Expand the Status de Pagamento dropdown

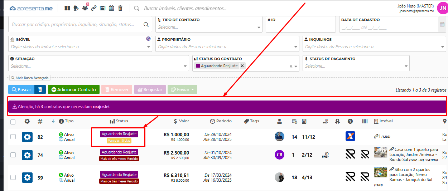point(406,66)
